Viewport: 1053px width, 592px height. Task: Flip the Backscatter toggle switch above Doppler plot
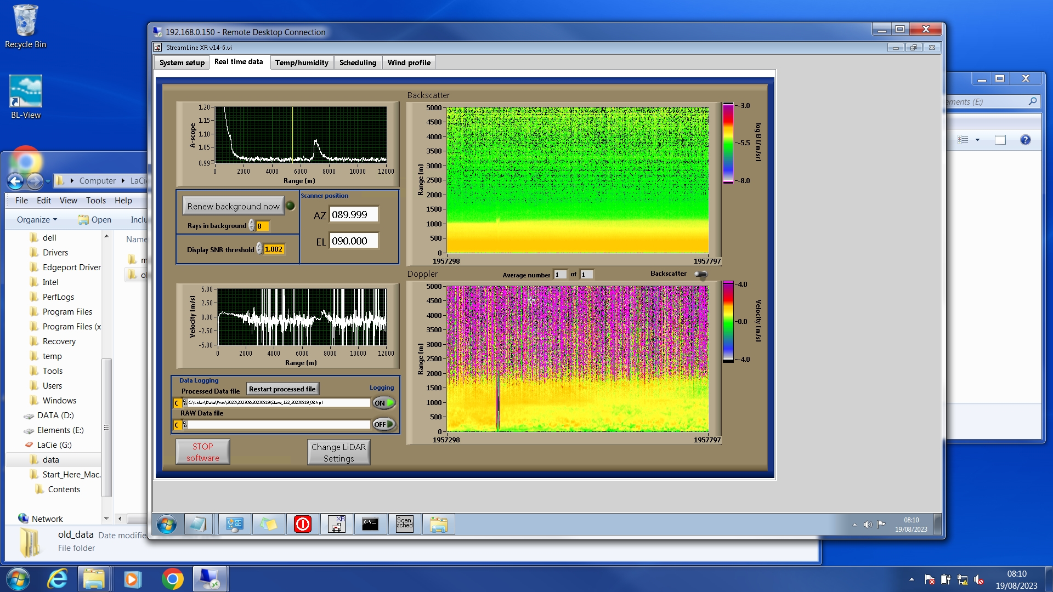tap(700, 274)
